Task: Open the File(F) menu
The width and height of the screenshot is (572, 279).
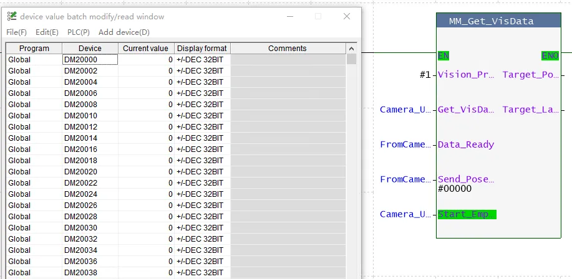Action: pos(16,32)
